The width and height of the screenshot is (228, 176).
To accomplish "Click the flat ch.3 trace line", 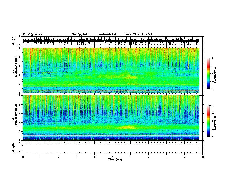I will (111, 148).
